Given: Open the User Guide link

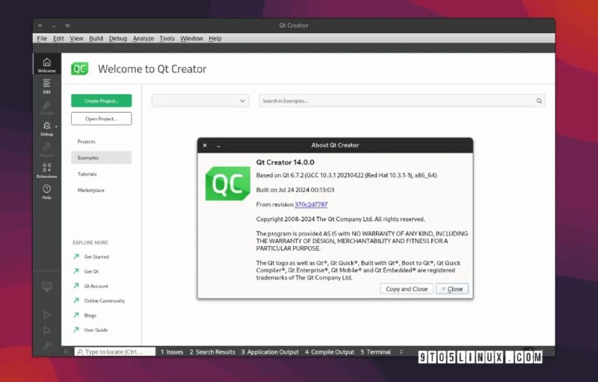Looking at the screenshot, I should click(96, 330).
